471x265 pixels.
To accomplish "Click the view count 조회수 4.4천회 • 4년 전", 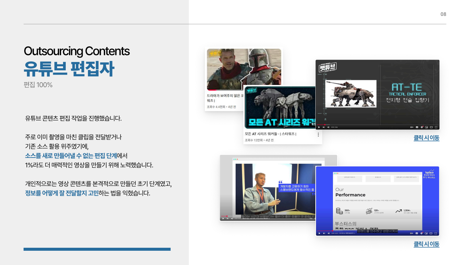I will point(221,107).
